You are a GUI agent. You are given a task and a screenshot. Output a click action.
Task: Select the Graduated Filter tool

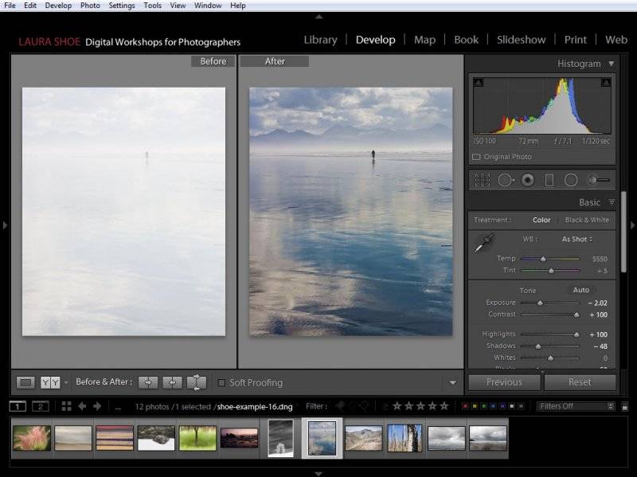click(x=549, y=180)
